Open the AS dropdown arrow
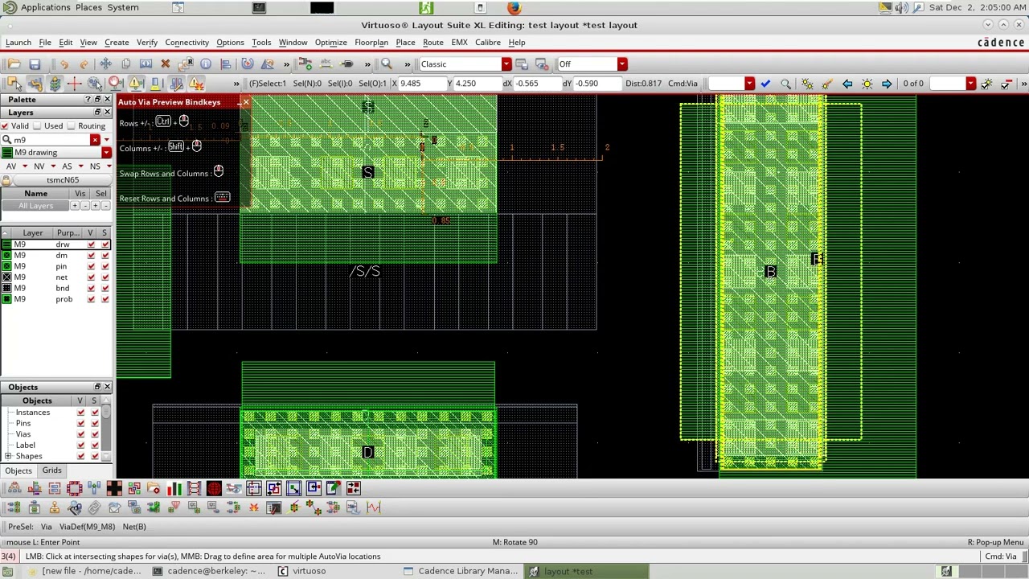 coord(80,166)
